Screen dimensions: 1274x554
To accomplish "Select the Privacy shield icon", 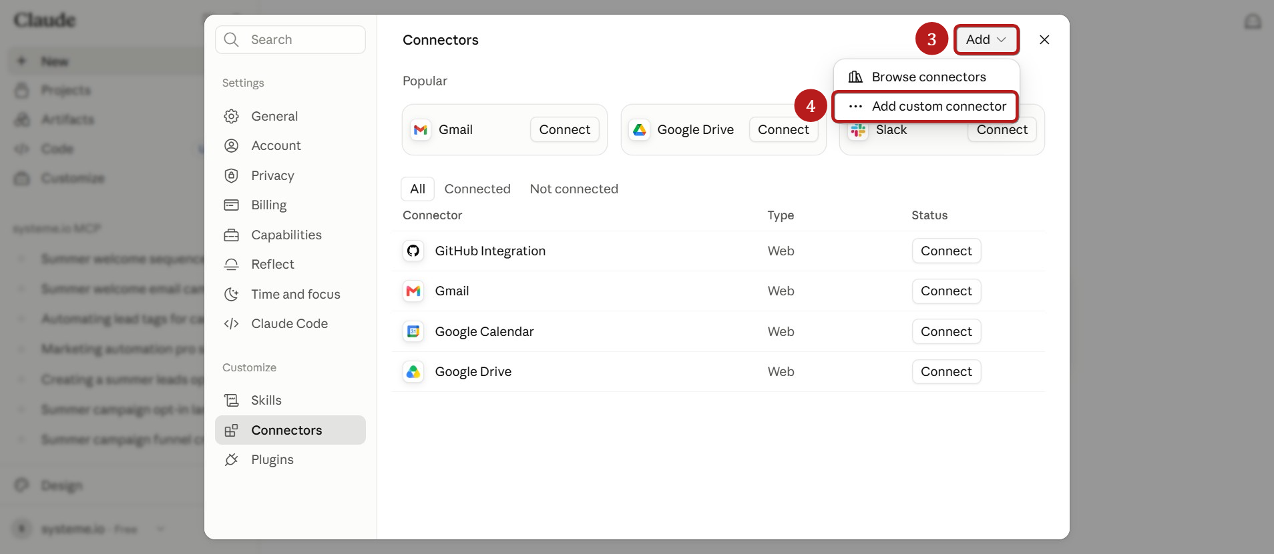I will (x=232, y=175).
